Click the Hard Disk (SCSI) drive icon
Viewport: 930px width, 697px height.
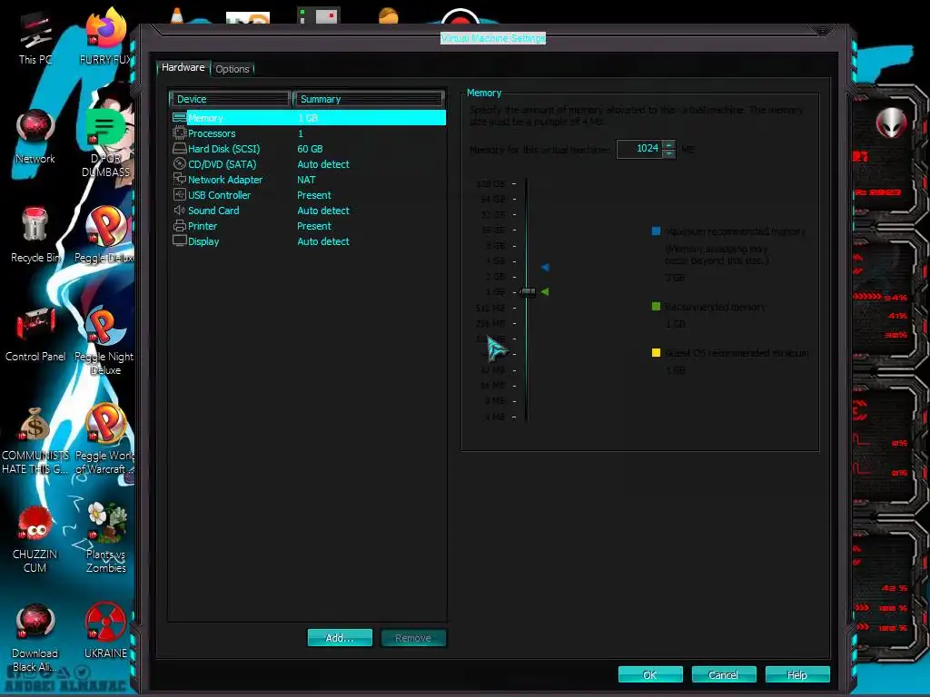coord(179,148)
